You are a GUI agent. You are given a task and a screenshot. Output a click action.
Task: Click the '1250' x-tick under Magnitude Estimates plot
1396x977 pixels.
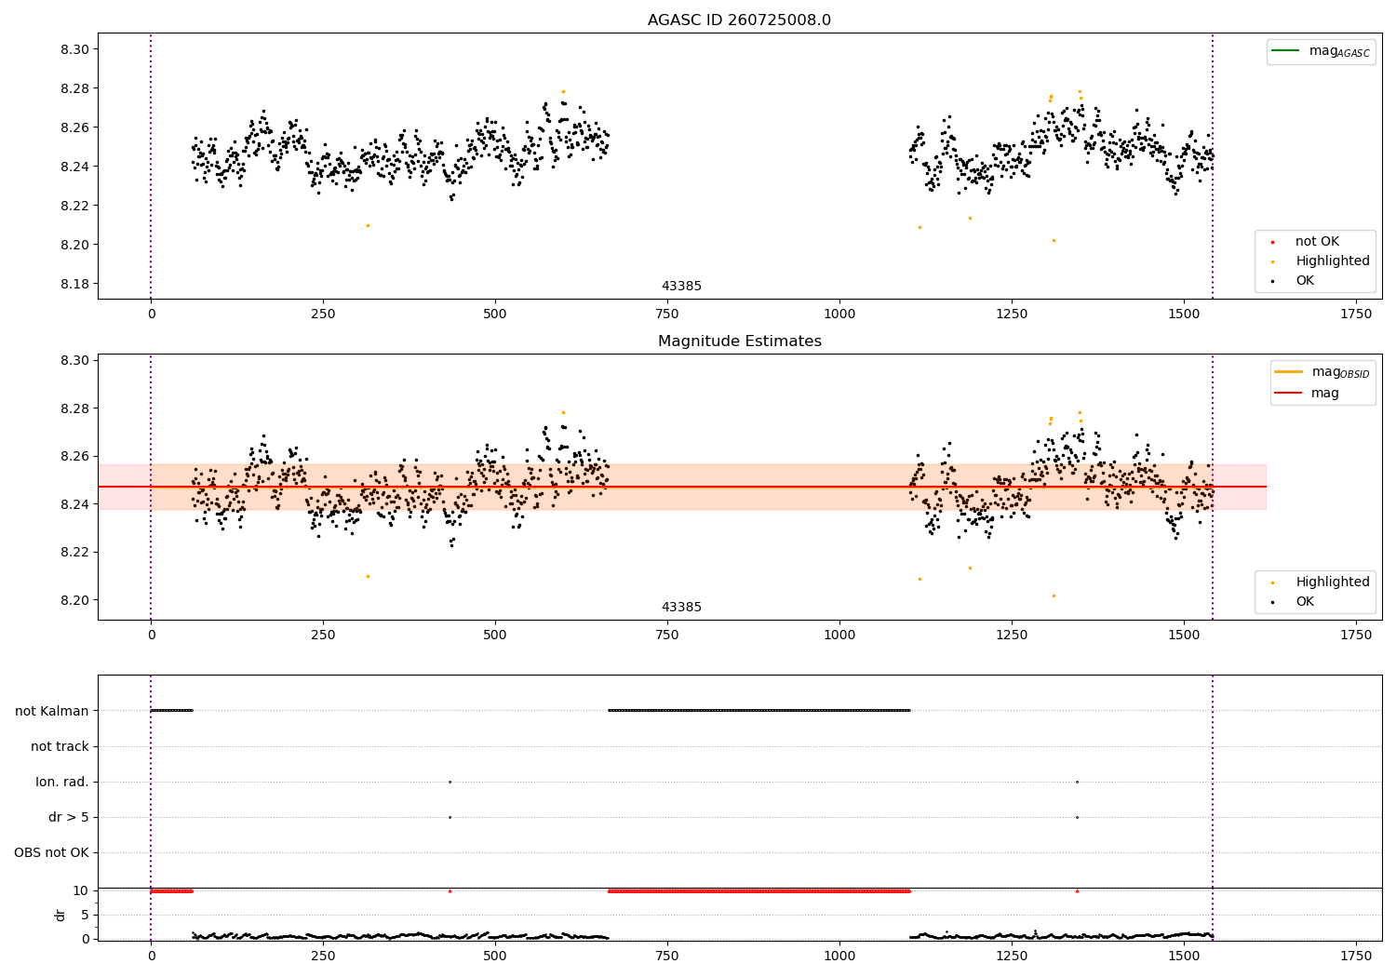point(1012,636)
